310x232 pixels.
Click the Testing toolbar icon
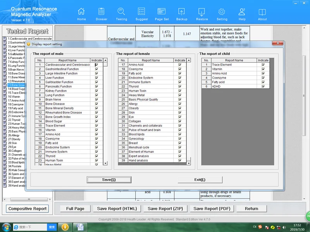(x=121, y=12)
